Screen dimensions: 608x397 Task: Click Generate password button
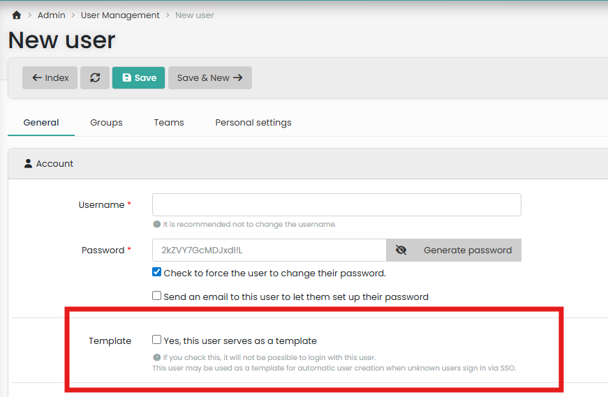(467, 250)
